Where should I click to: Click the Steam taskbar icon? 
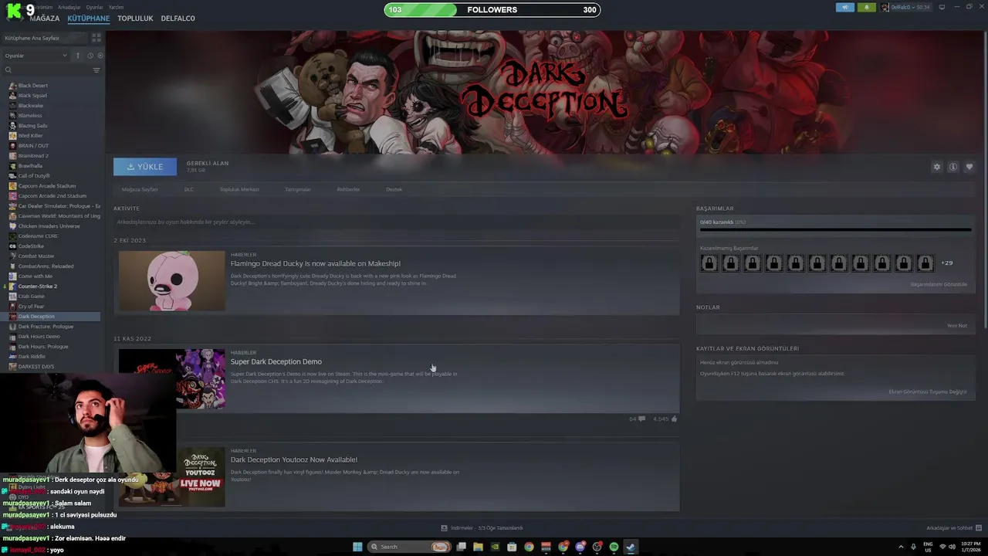(631, 547)
